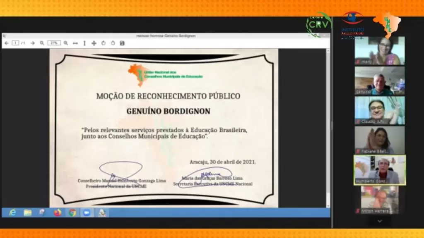The width and height of the screenshot is (424, 238).
Task: Enable the pan/move tool
Action: point(94,43)
